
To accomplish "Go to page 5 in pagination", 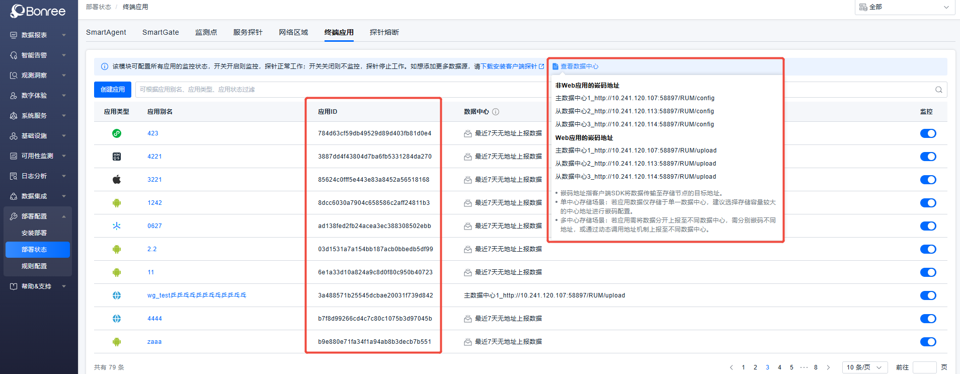I will (x=791, y=367).
